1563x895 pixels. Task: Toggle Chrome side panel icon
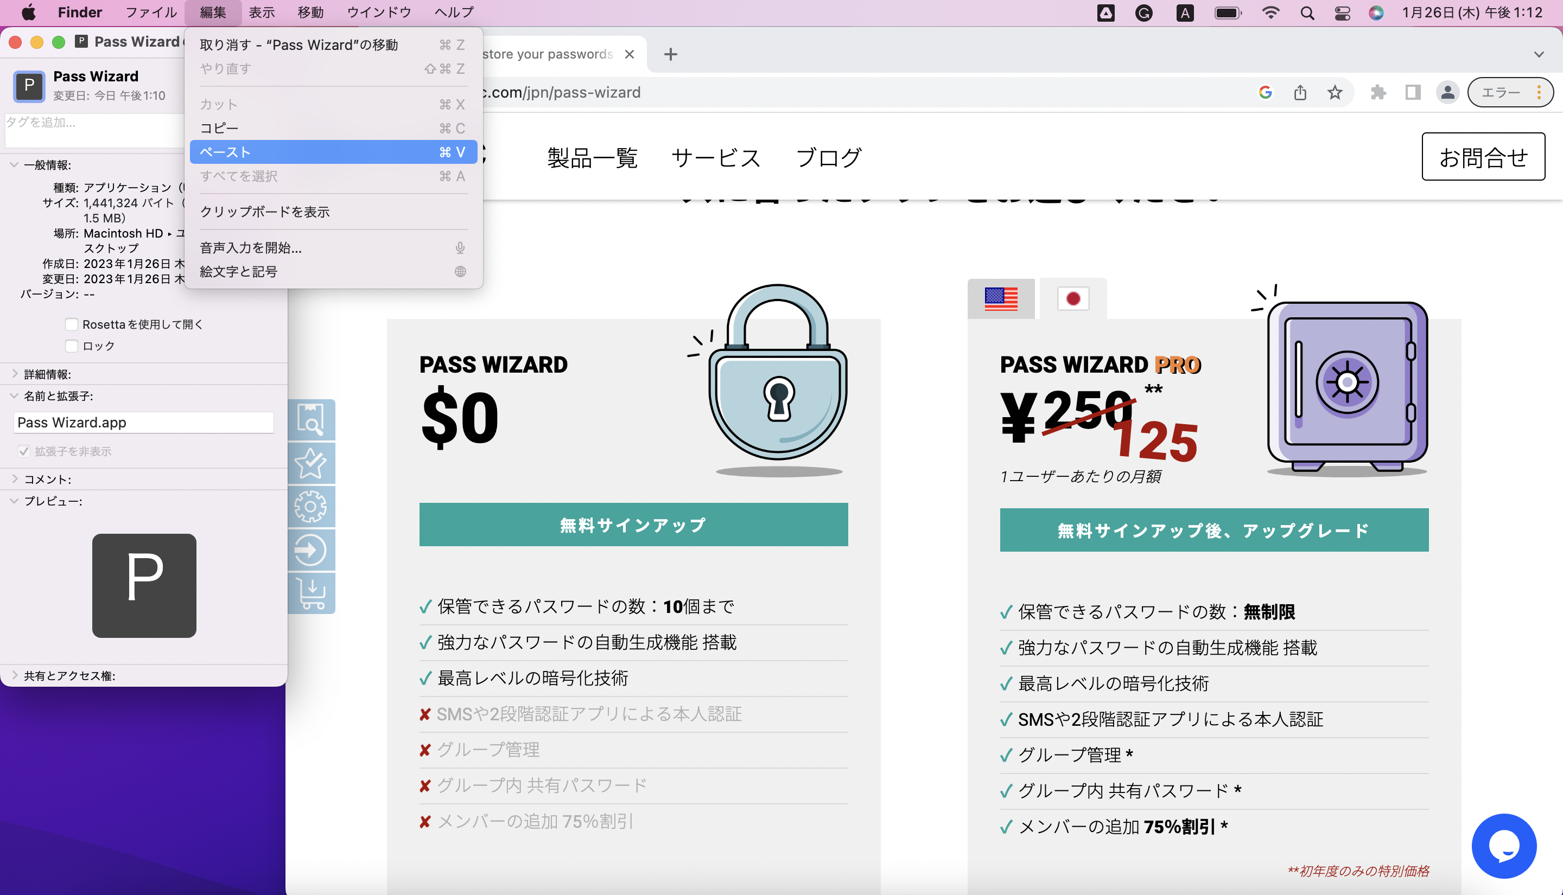(x=1413, y=92)
